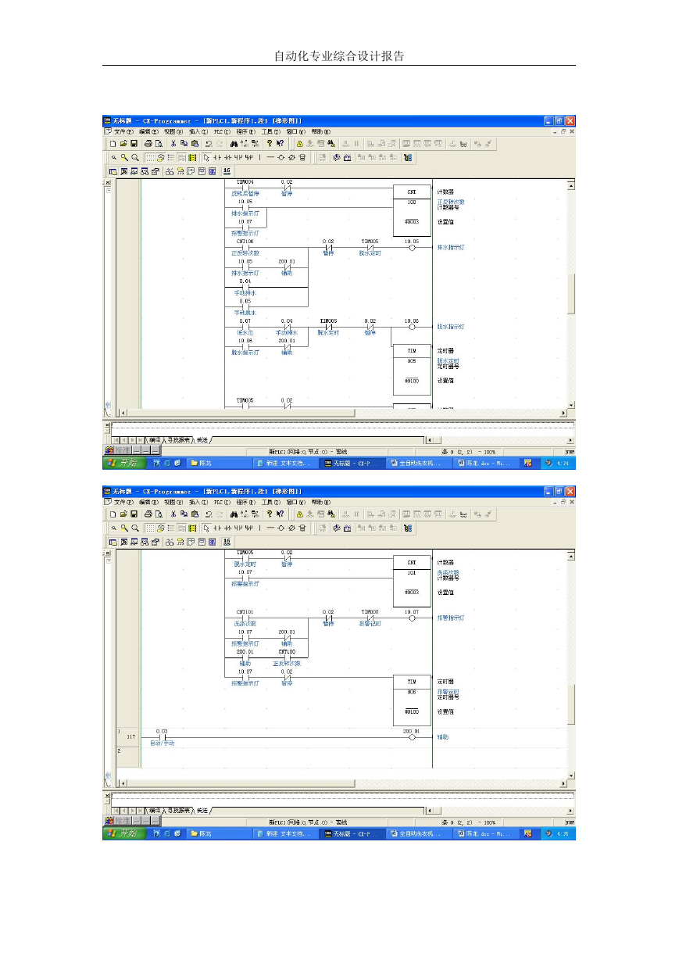Select the 10.06 脱水指示灯 output coil

(x=412, y=326)
